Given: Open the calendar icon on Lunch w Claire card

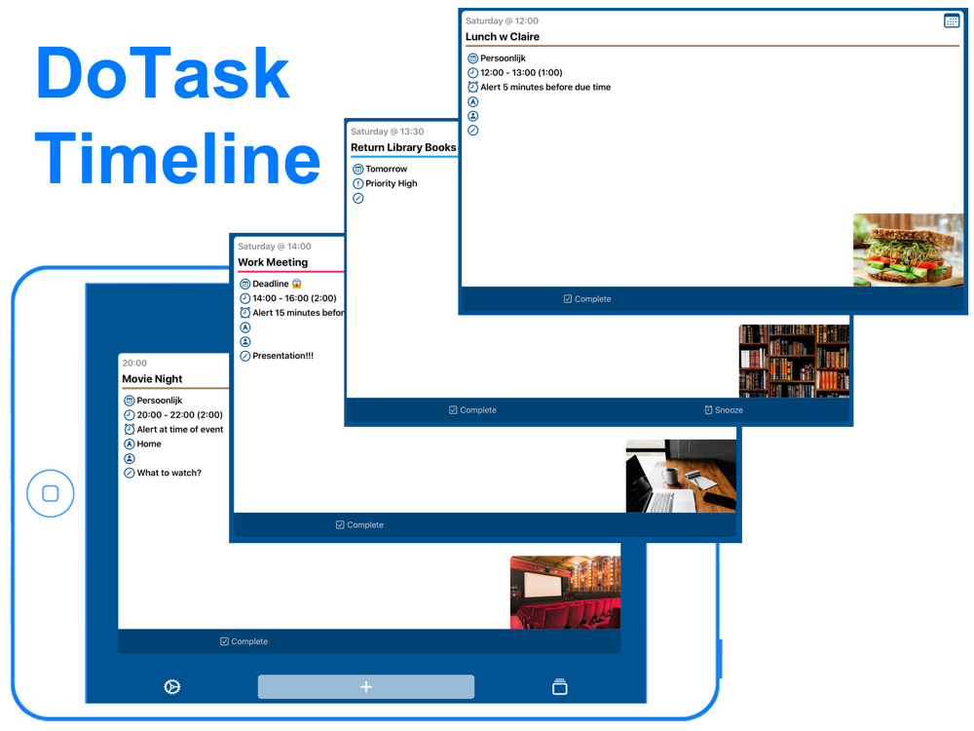Looking at the screenshot, I should [951, 21].
